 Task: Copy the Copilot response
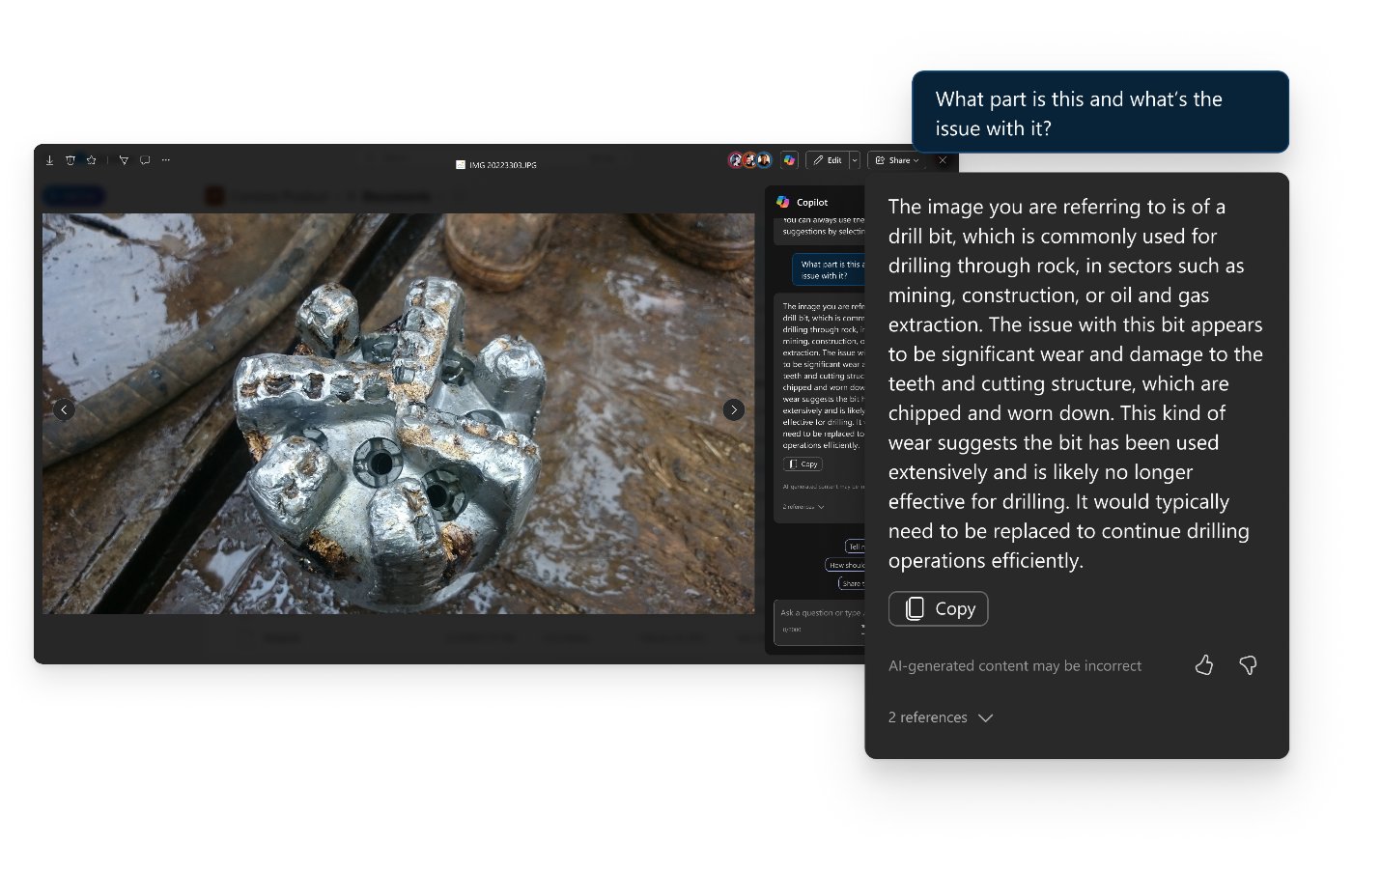pos(938,608)
